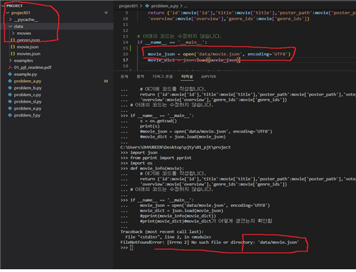Click the movies.json braces icon
The height and width of the screenshot is (272, 356).
coord(13,53)
